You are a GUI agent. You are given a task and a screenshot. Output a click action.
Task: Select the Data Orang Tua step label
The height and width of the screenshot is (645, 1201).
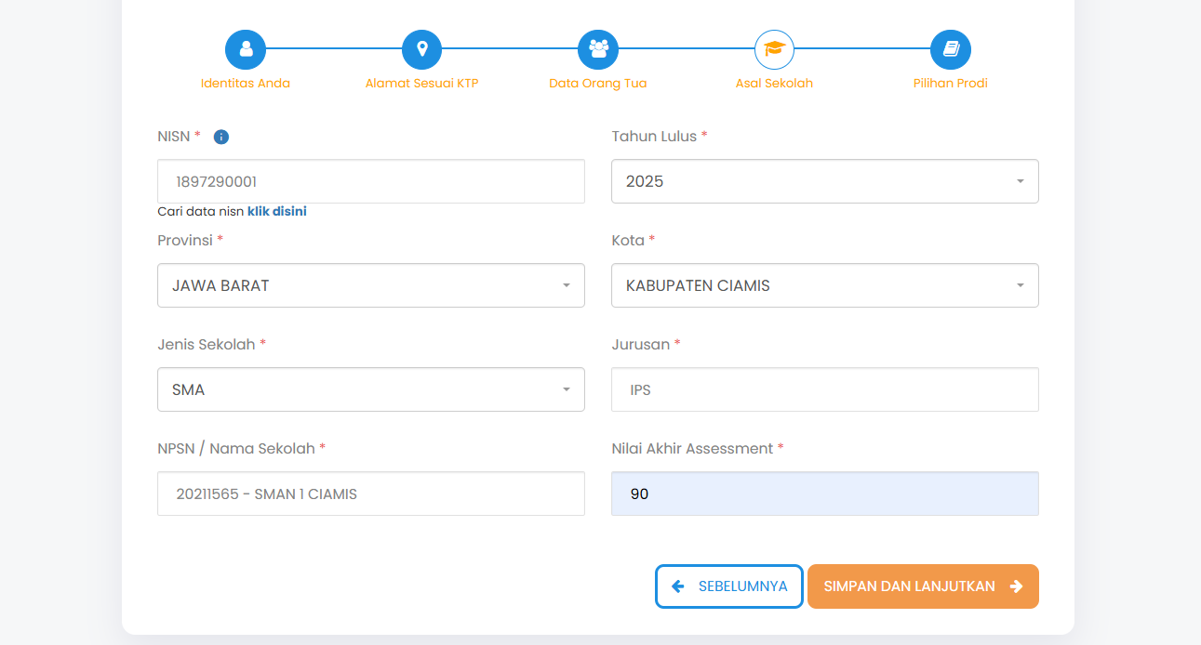[598, 83]
